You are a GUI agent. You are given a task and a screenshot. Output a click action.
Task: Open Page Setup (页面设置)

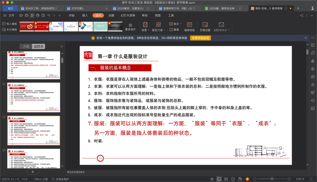[x=205, y=27]
